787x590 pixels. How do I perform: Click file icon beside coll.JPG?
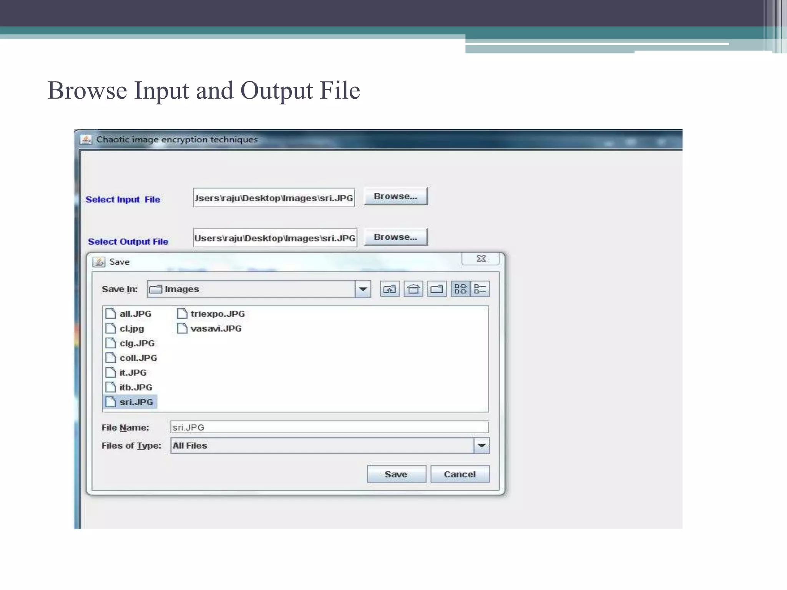click(x=111, y=358)
